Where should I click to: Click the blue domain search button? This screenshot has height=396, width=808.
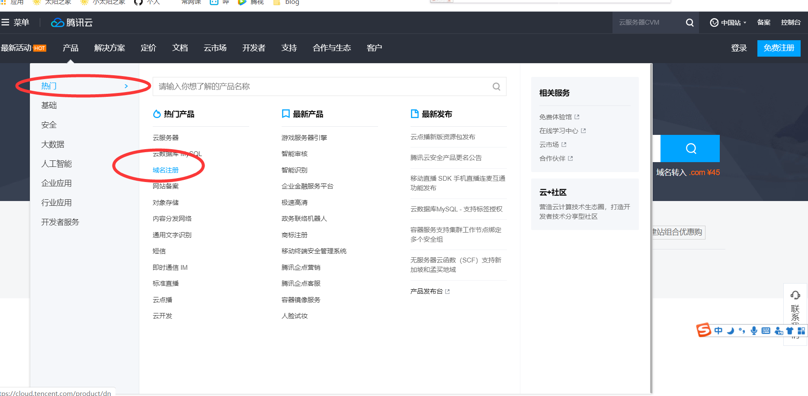690,148
